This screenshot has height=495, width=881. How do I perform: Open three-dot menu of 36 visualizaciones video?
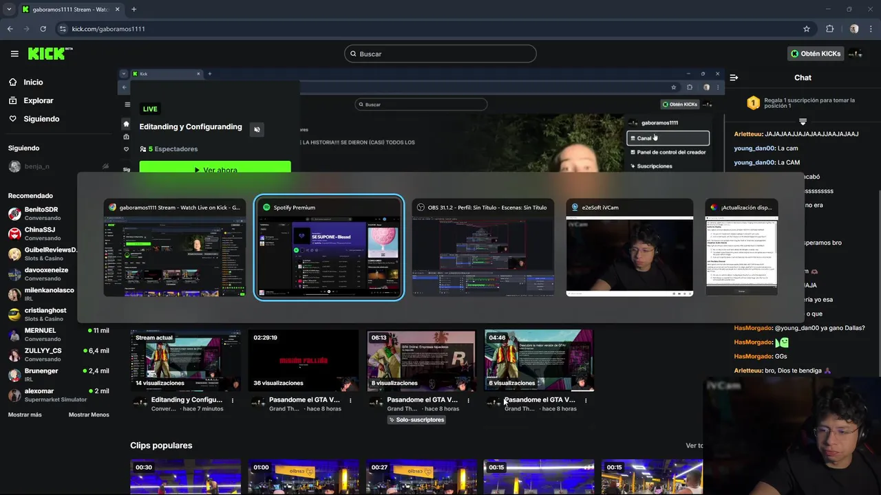(x=350, y=400)
